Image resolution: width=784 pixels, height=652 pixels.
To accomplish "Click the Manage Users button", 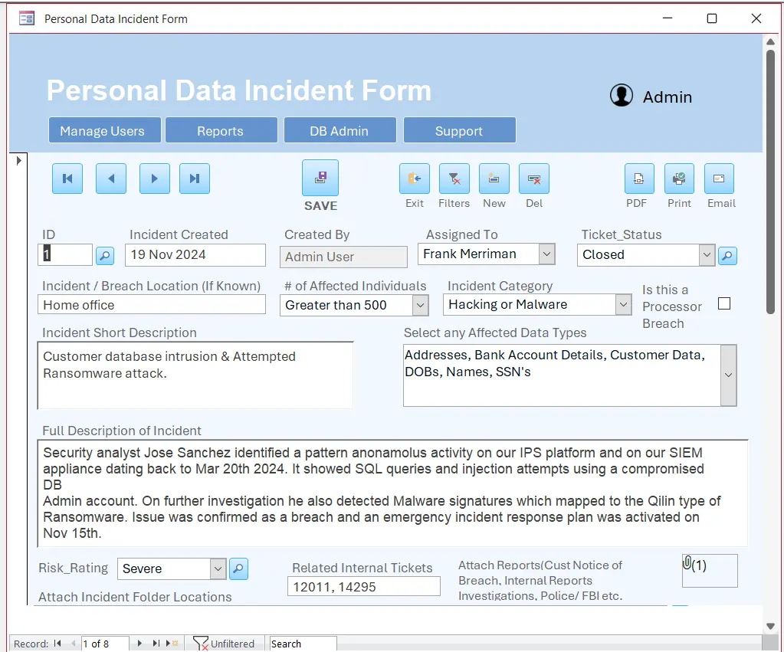I will [103, 131].
